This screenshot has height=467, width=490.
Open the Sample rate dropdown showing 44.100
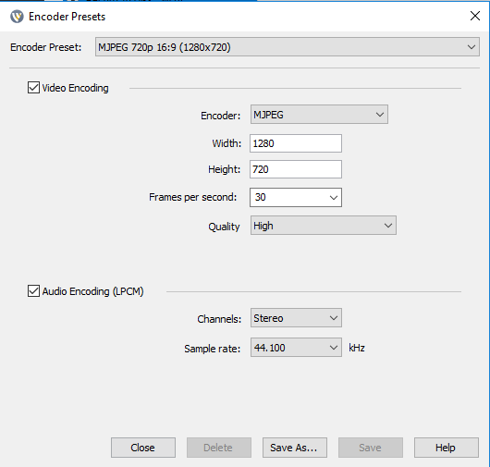[296, 348]
